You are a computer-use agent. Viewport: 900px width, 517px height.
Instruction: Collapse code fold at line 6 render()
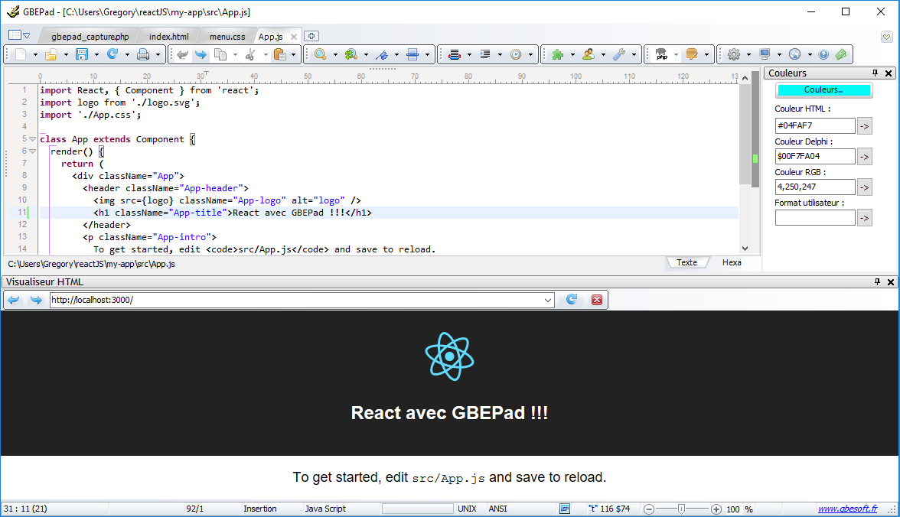coord(33,151)
